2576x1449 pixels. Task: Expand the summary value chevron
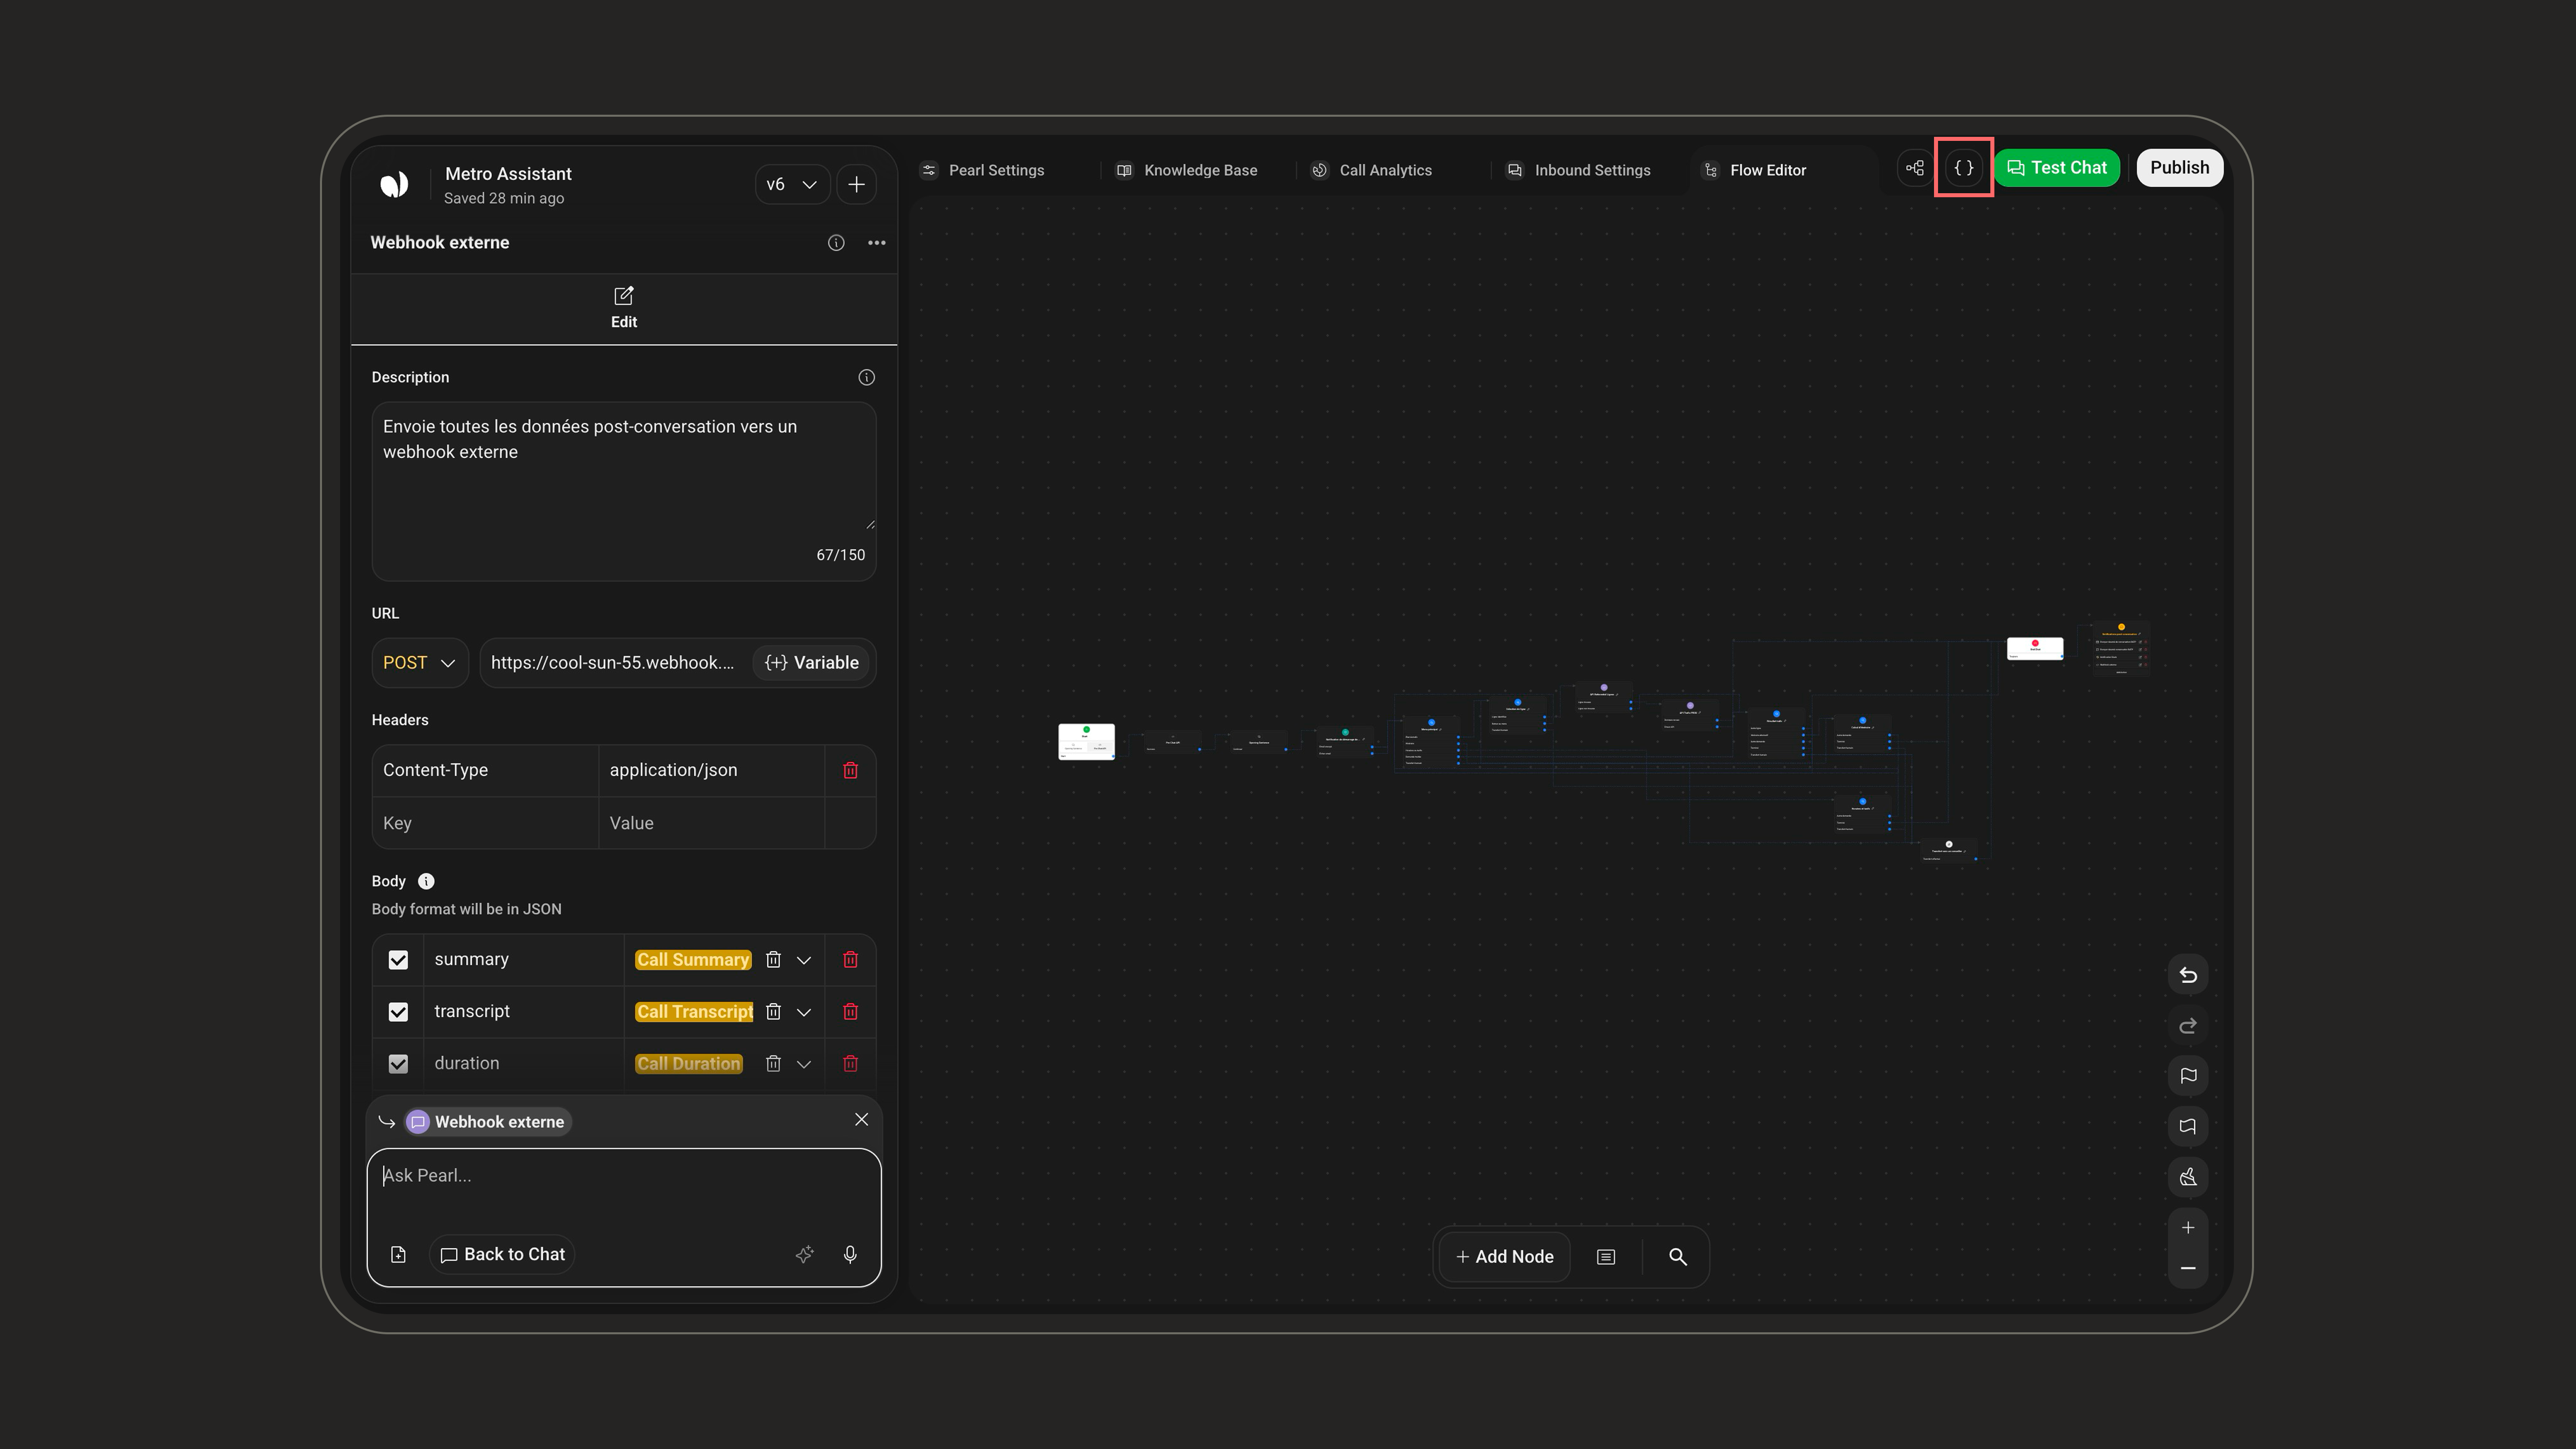click(x=804, y=960)
